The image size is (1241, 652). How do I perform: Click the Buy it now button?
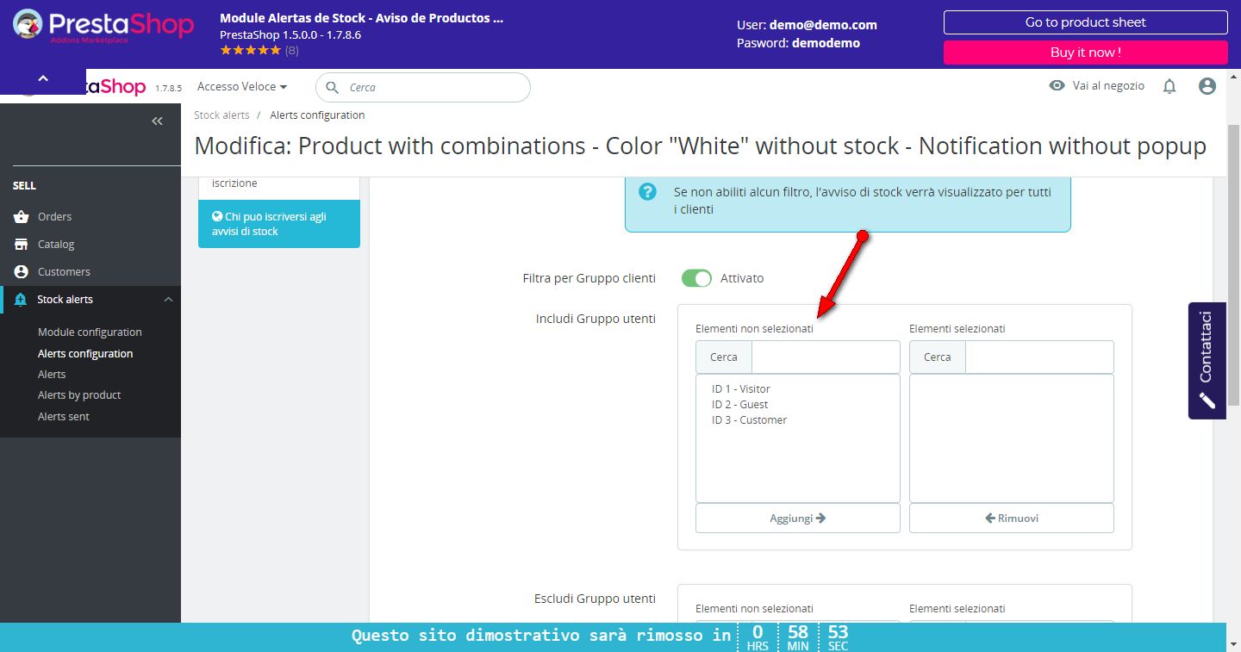1085,53
